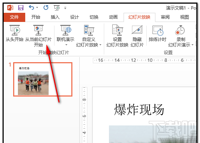Switch to the 动画 tab
The height and width of the screenshot is (143, 200).
click(113, 17)
